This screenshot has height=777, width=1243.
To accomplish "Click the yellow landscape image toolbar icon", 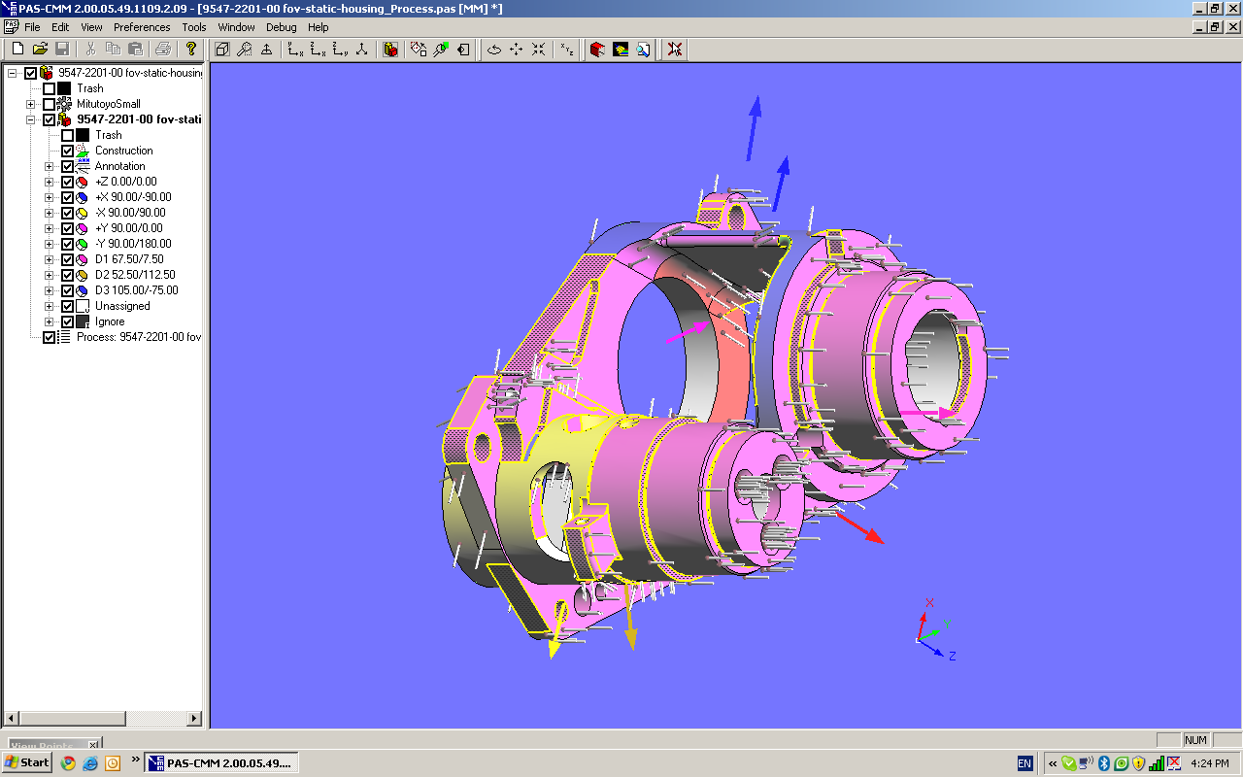I will (620, 50).
